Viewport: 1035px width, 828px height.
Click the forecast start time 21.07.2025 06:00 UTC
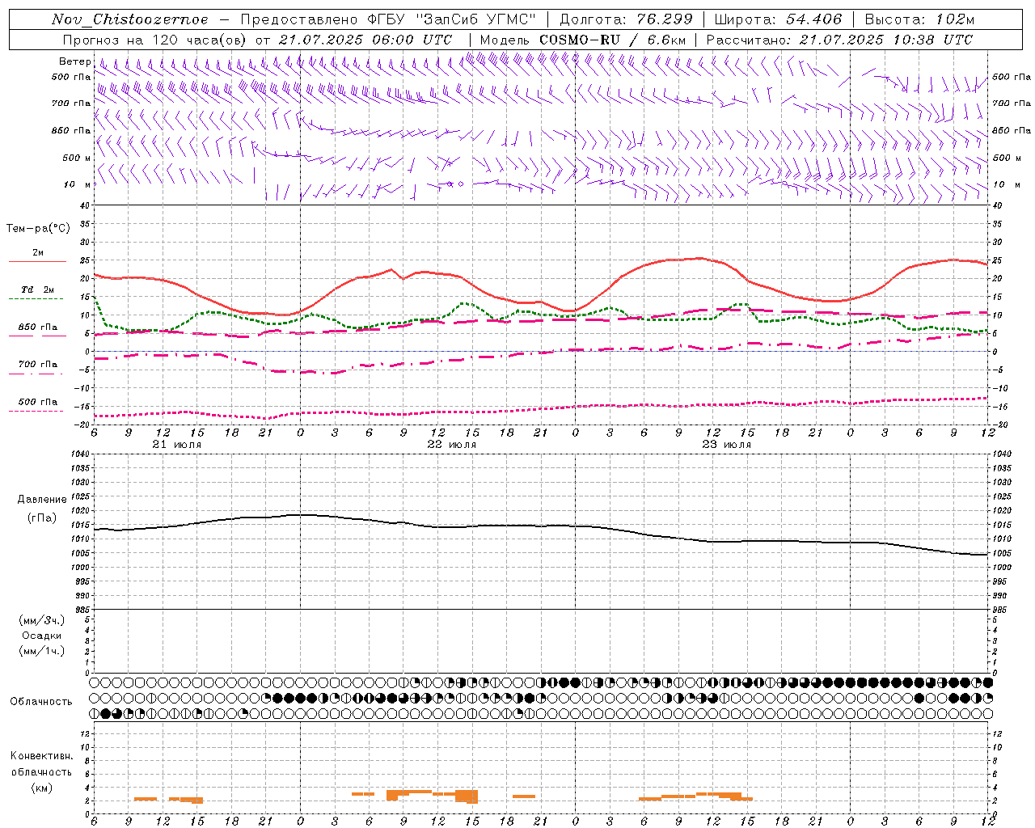pos(365,40)
